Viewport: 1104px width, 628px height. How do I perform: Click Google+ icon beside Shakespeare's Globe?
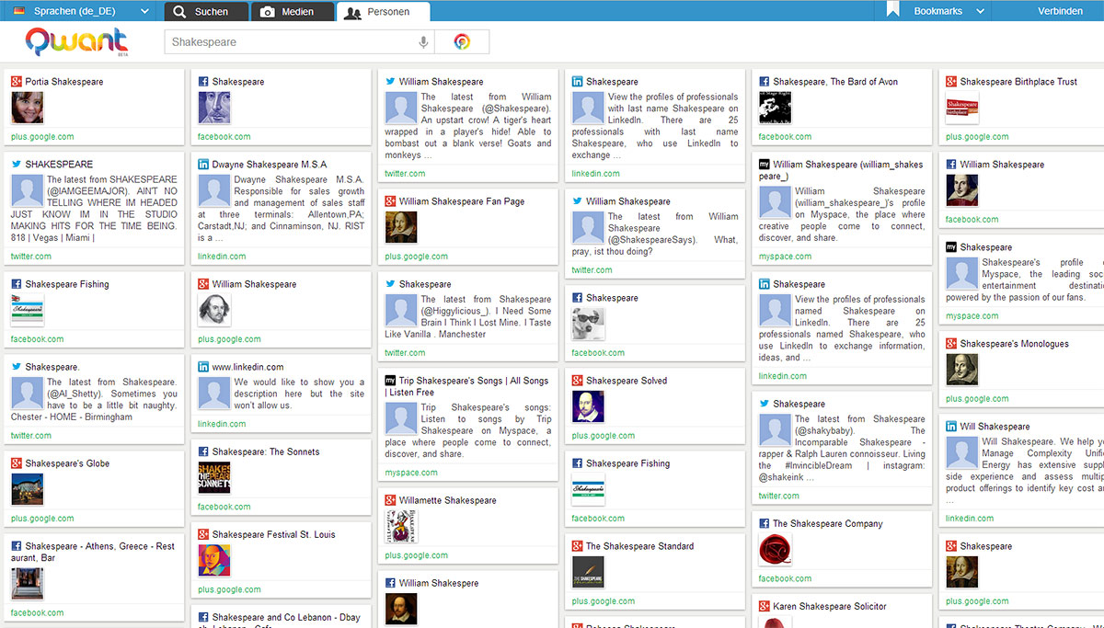point(17,463)
